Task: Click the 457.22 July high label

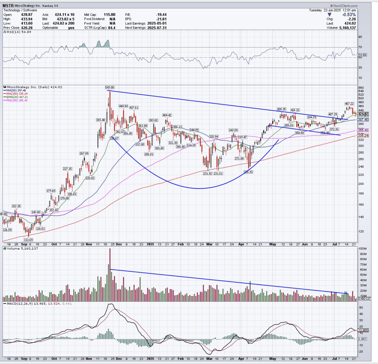Action: pyautogui.click(x=349, y=104)
